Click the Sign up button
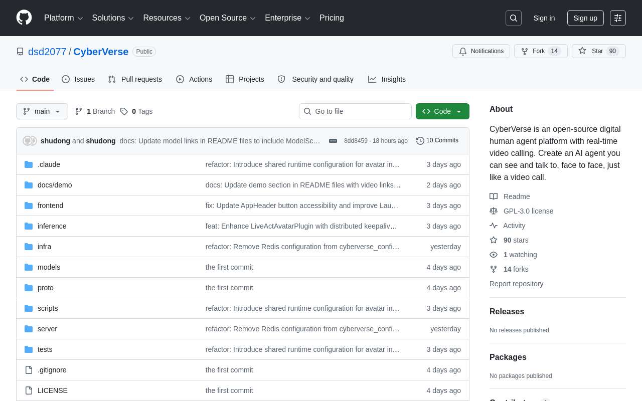Viewport: 642px width, 401px height. click(x=585, y=18)
